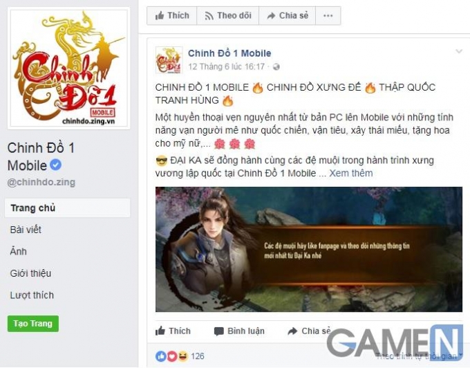Screen dimensions: 470x368
Task: Click the Thích button in page header
Action: [x=171, y=16]
